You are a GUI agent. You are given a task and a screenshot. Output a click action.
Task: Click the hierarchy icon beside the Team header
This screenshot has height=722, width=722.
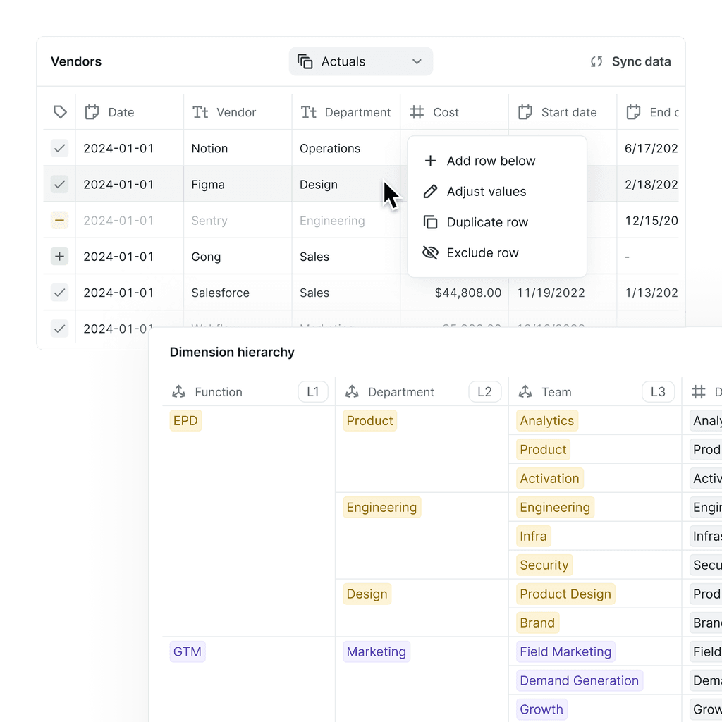point(525,391)
